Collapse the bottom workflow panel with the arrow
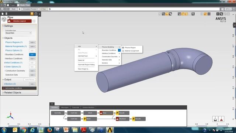This screenshot has height=133, width=236. [x=52, y=104]
